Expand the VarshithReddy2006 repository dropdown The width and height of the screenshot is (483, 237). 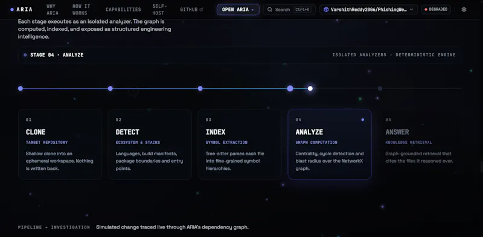[368, 10]
